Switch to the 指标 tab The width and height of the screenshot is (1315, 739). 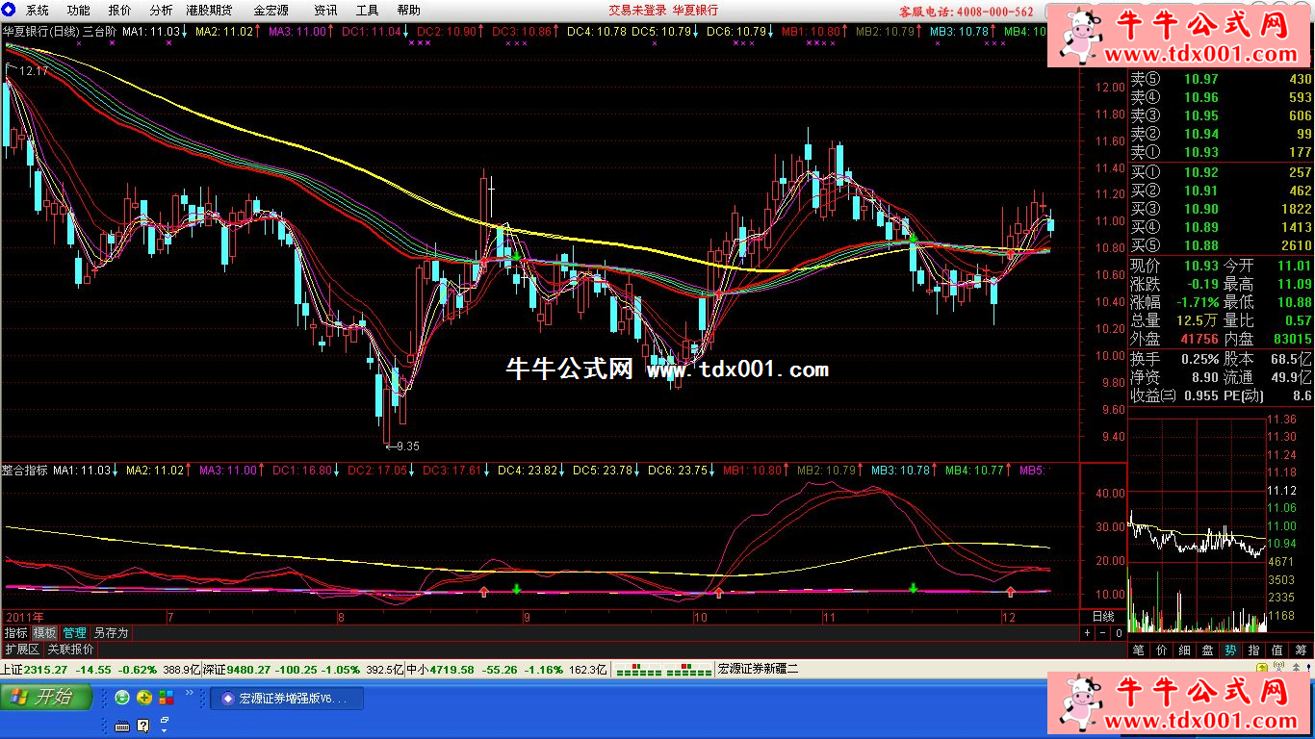tap(15, 633)
